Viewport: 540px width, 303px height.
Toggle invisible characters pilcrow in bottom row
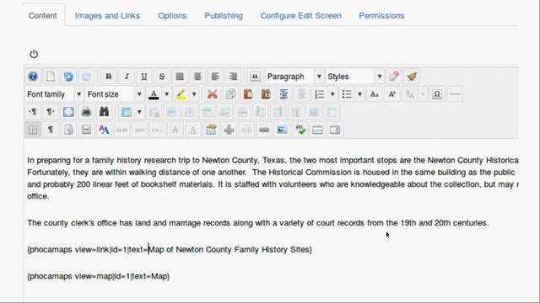tap(51, 130)
